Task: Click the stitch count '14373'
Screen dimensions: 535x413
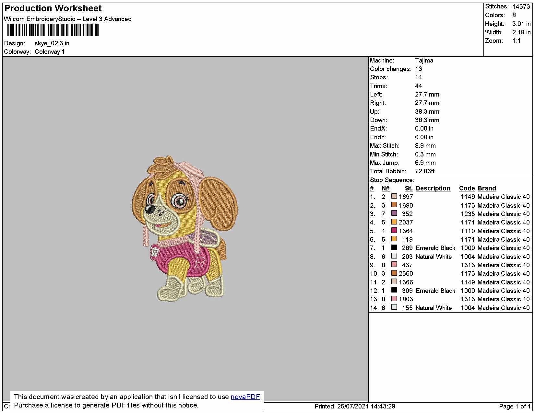Action: 521,6
